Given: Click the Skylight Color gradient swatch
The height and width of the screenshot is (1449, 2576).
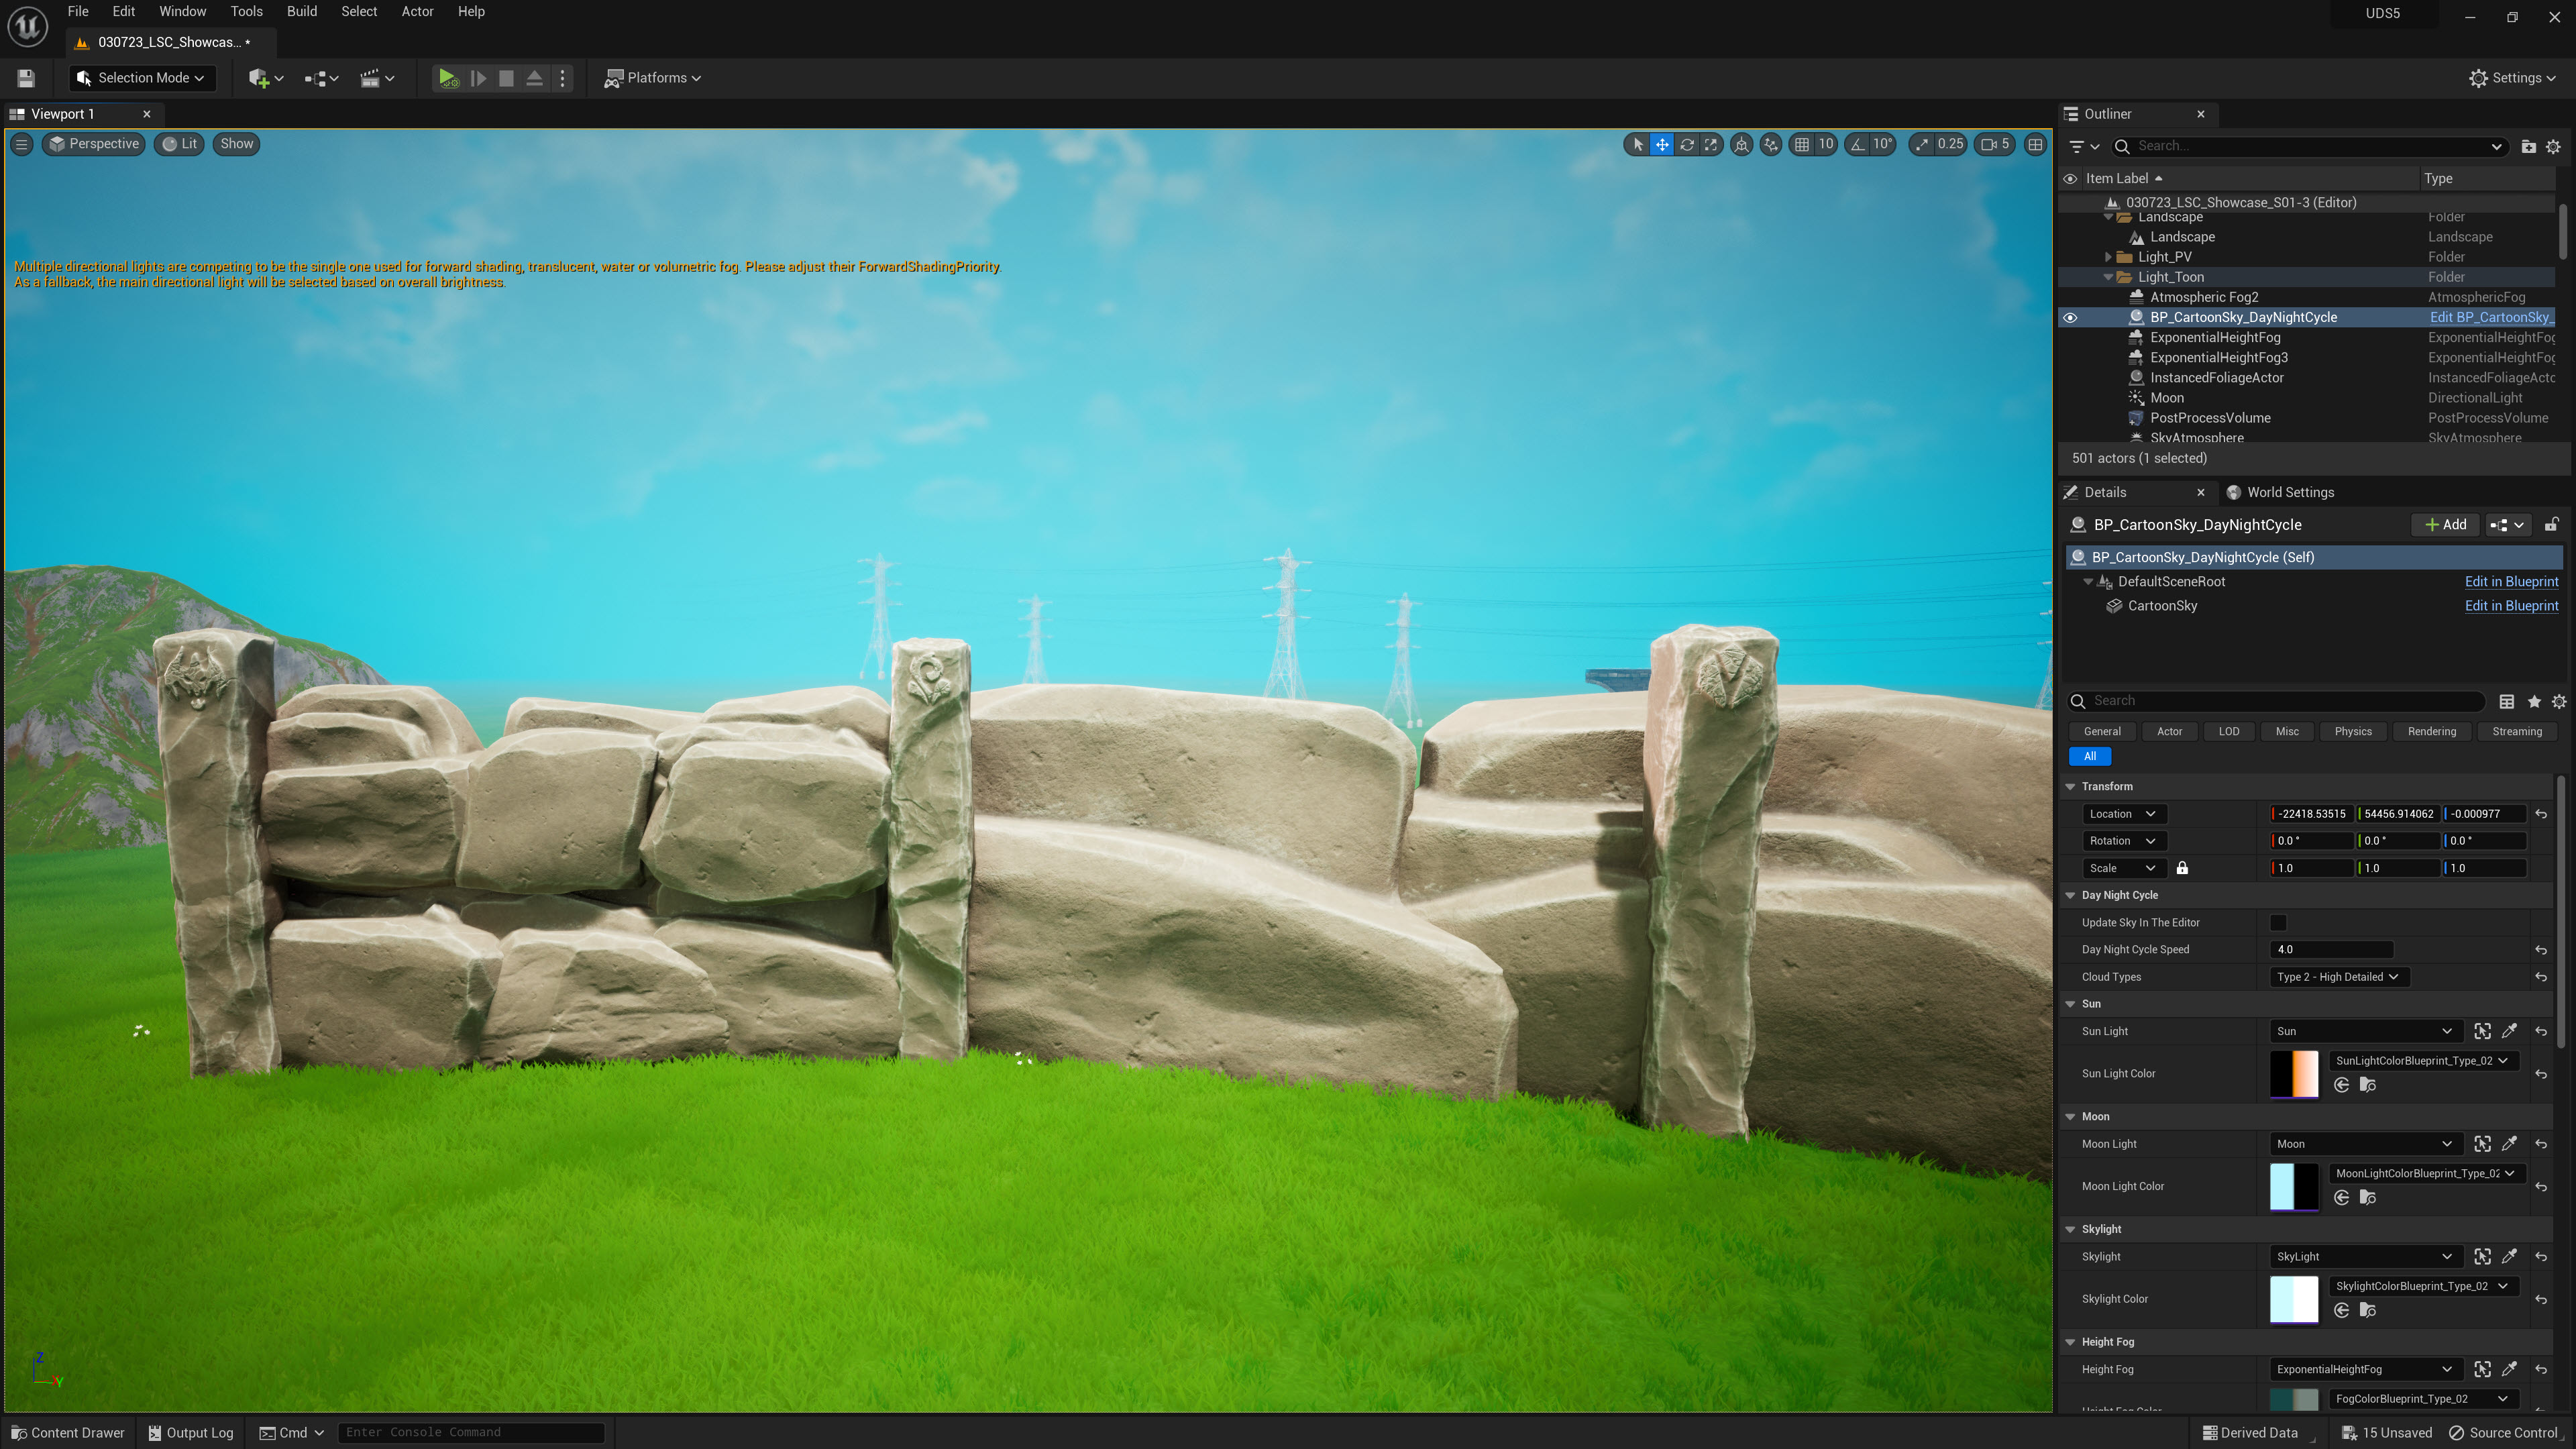Looking at the screenshot, I should click(x=2294, y=1299).
